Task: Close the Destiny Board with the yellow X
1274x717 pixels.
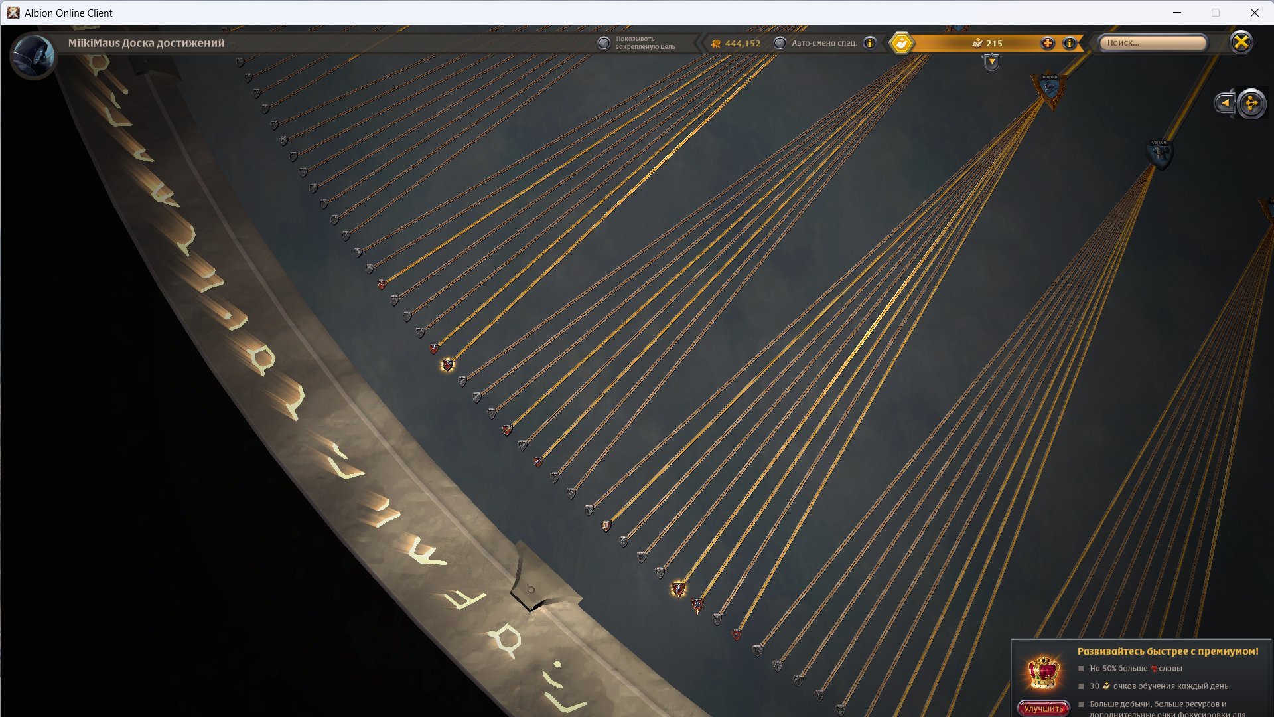Action: (x=1241, y=42)
